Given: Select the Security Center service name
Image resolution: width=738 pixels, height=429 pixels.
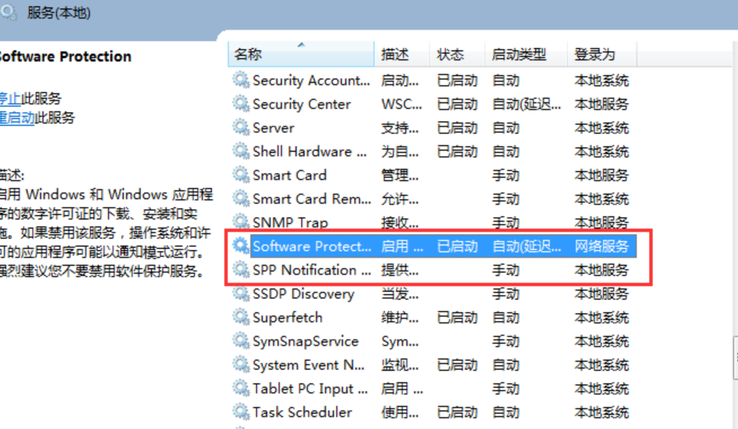Looking at the screenshot, I should click(x=302, y=104).
